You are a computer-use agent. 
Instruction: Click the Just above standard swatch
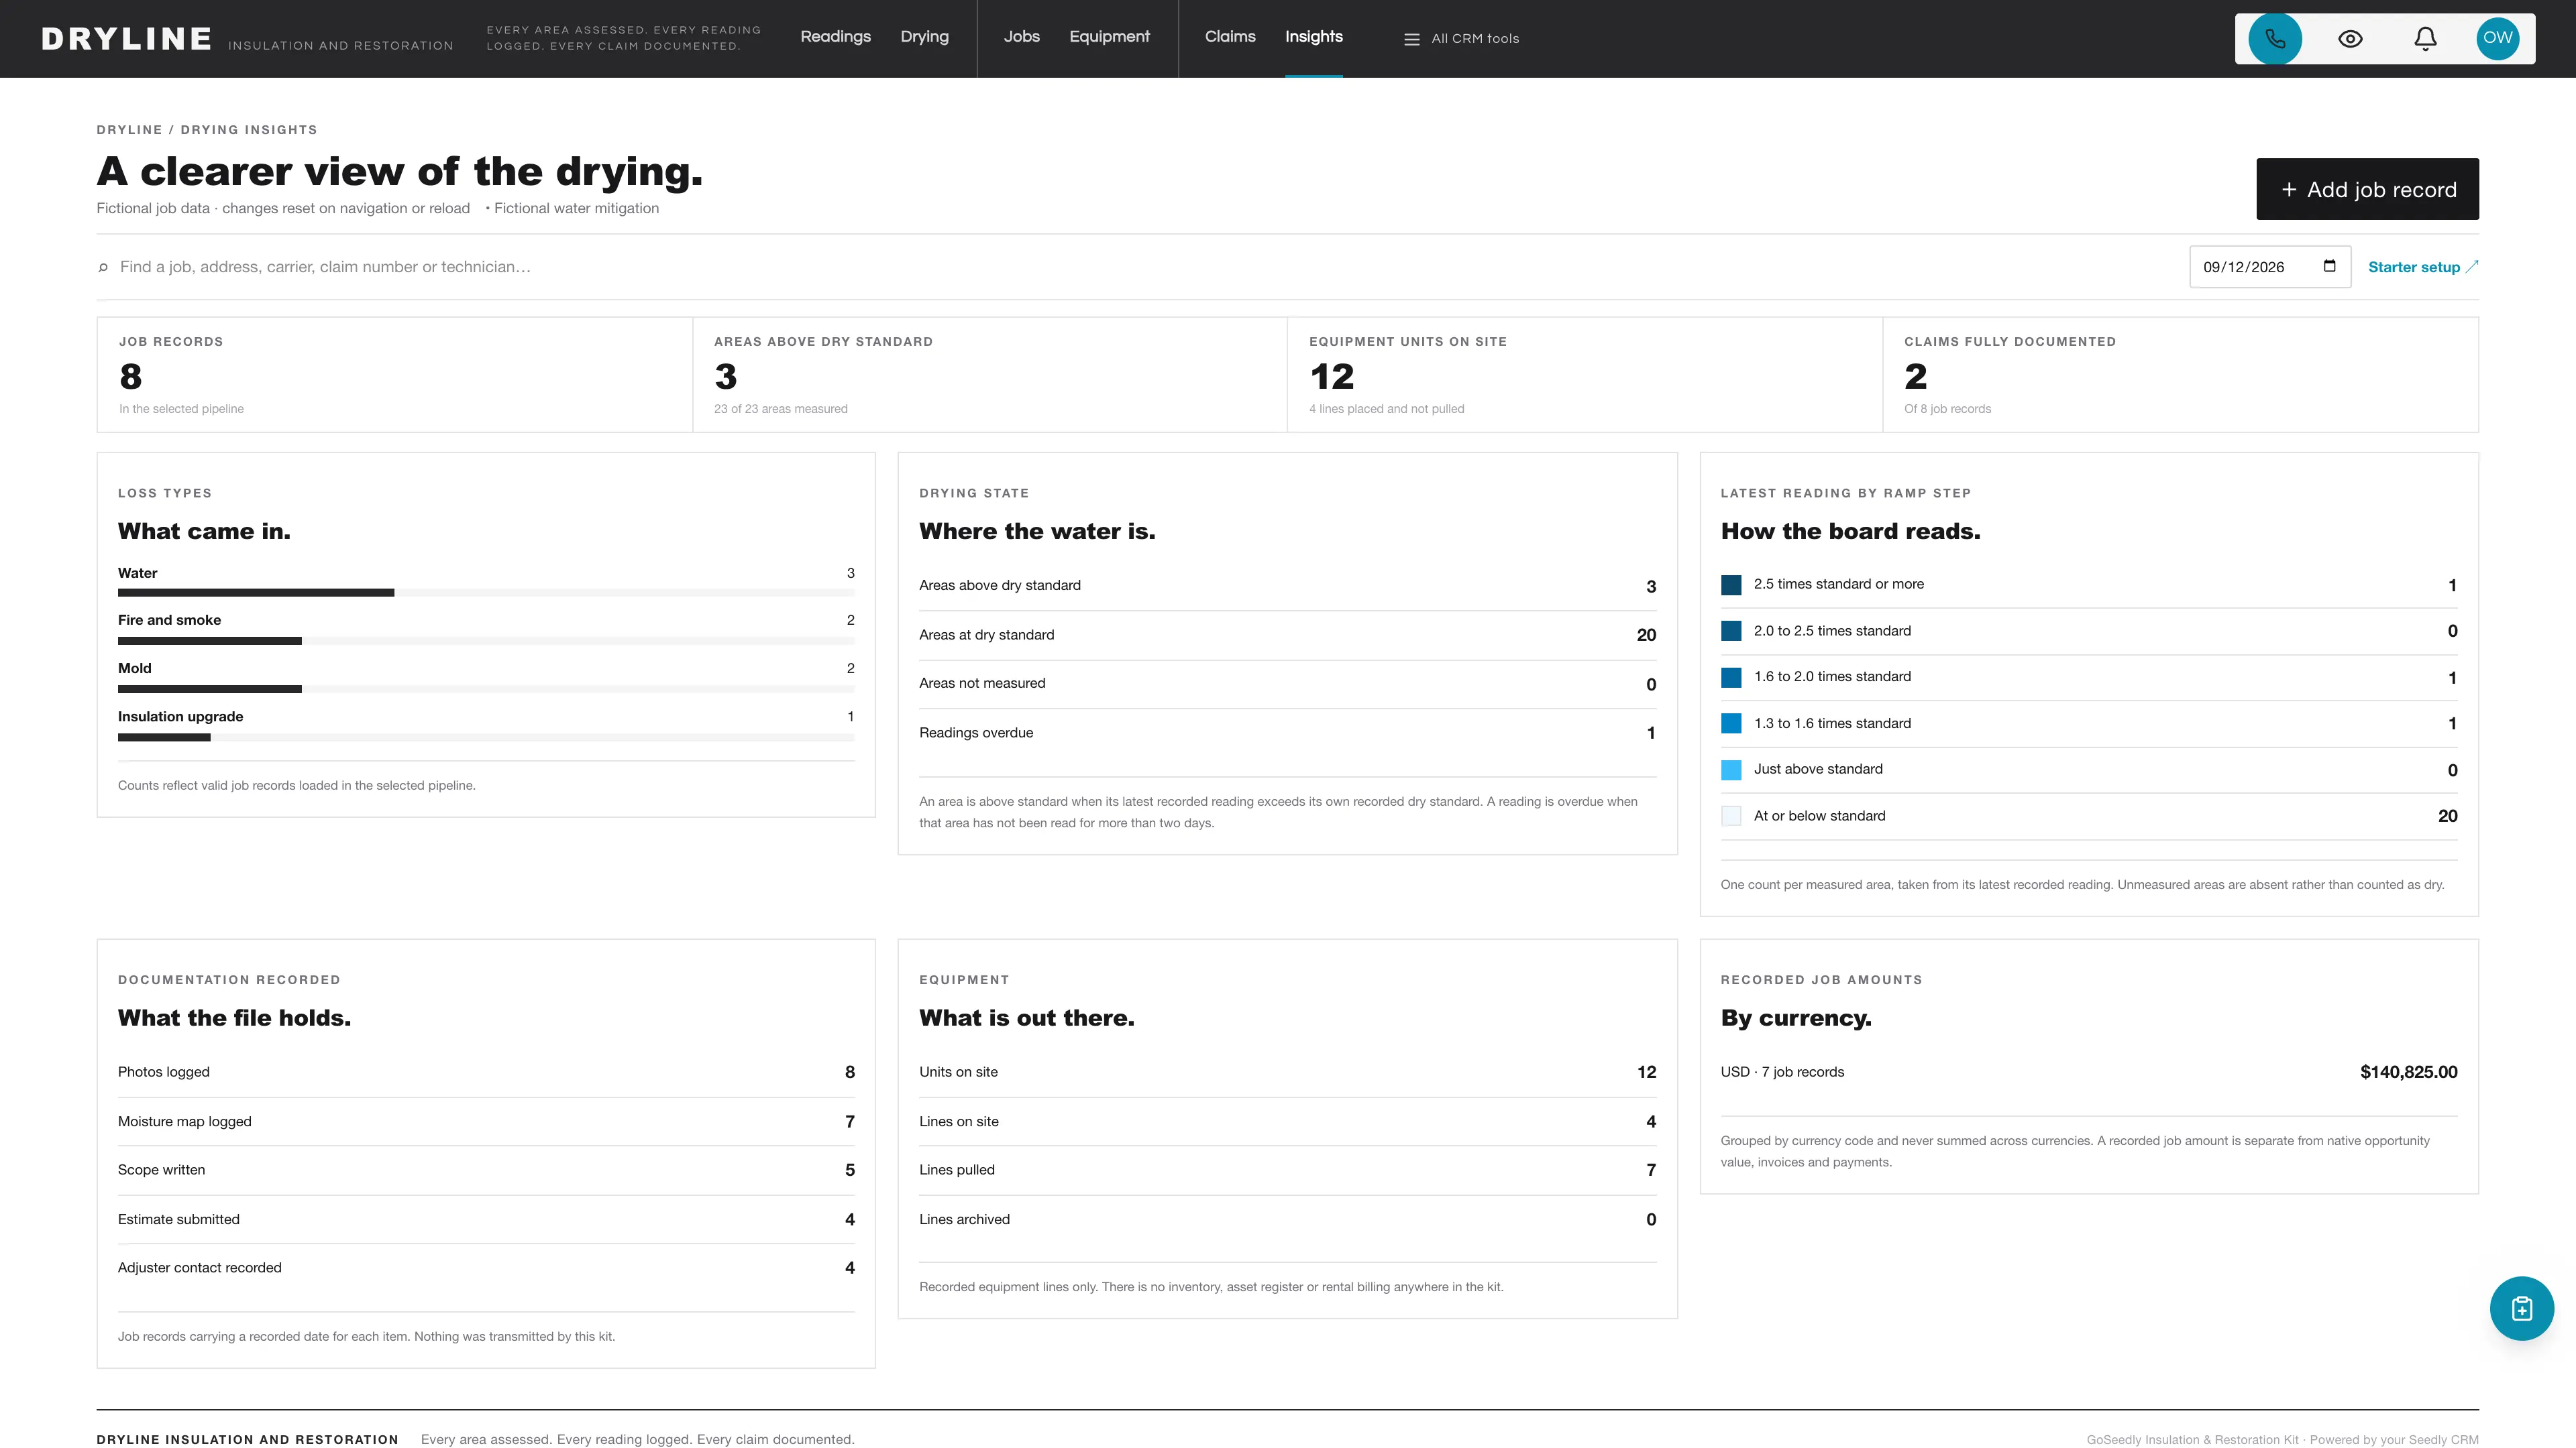click(1731, 770)
